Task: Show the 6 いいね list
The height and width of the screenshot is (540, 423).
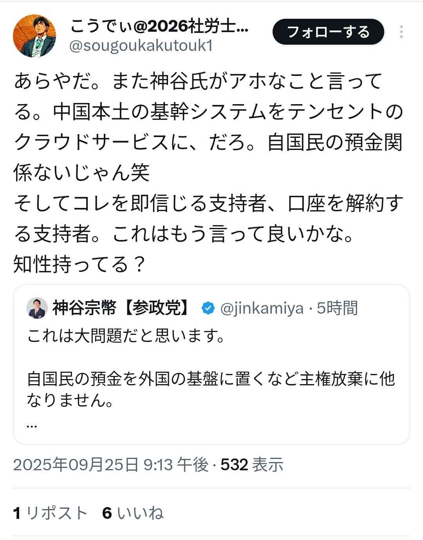Action: (133, 513)
